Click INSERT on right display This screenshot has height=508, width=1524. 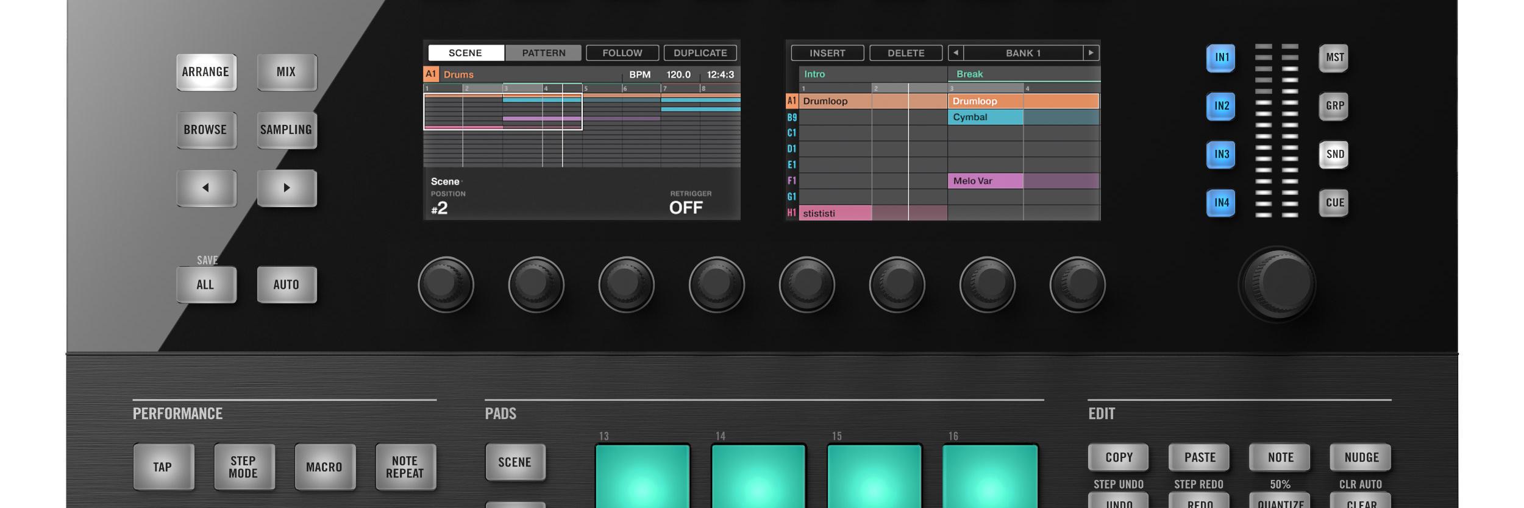pos(827,53)
